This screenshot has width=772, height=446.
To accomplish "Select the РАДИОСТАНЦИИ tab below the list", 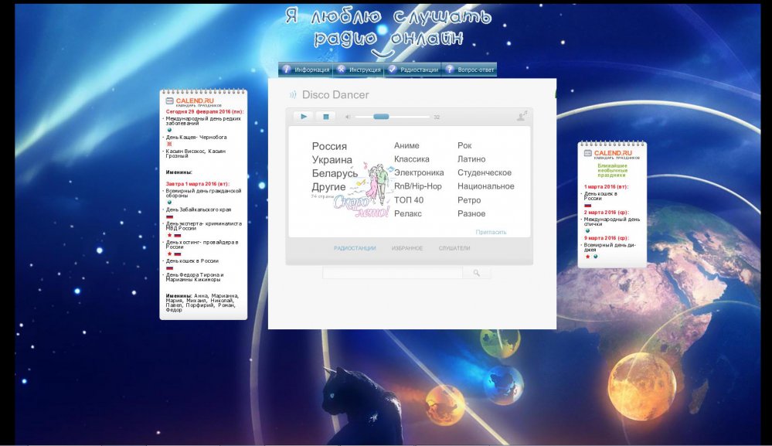I will (355, 248).
